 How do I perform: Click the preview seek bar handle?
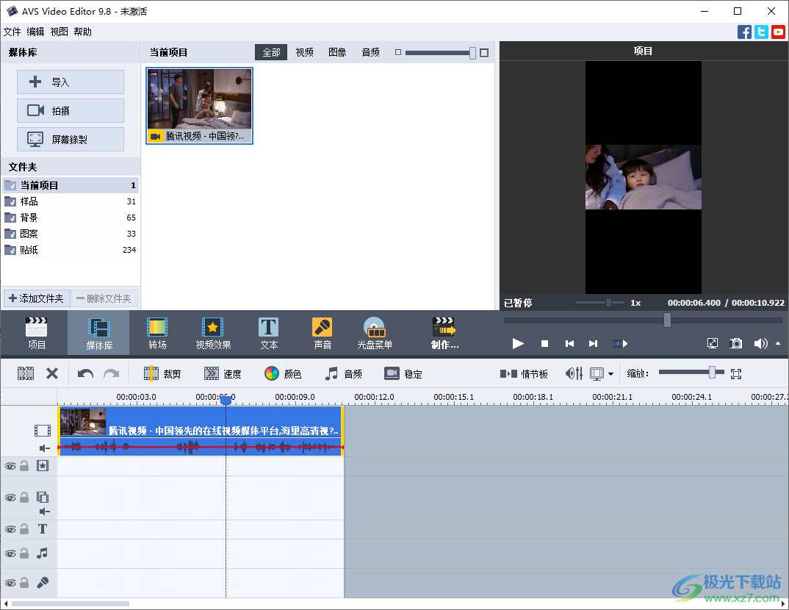pyautogui.click(x=667, y=320)
